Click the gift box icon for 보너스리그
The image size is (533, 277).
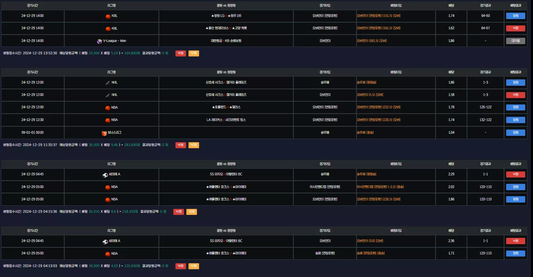[x=104, y=133]
